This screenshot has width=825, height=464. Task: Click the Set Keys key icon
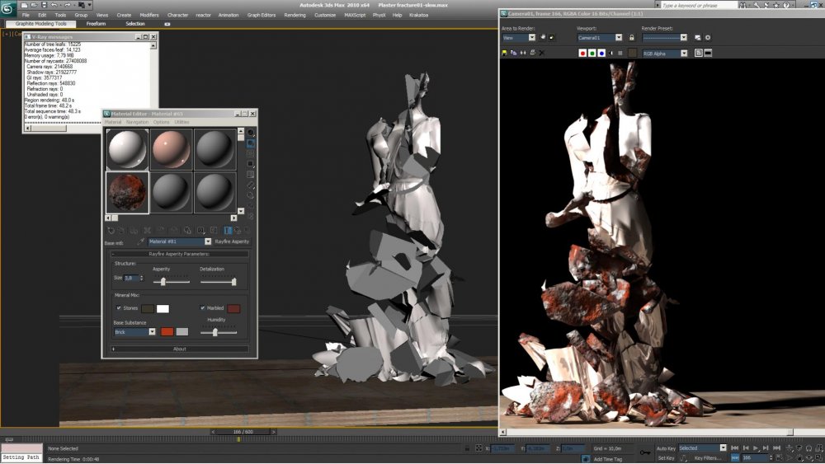[645, 452]
